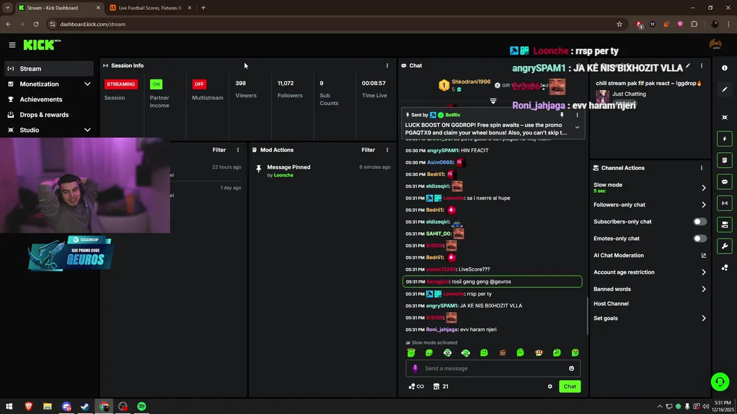
Task: Click the shop icon showing 21
Action: (440, 386)
